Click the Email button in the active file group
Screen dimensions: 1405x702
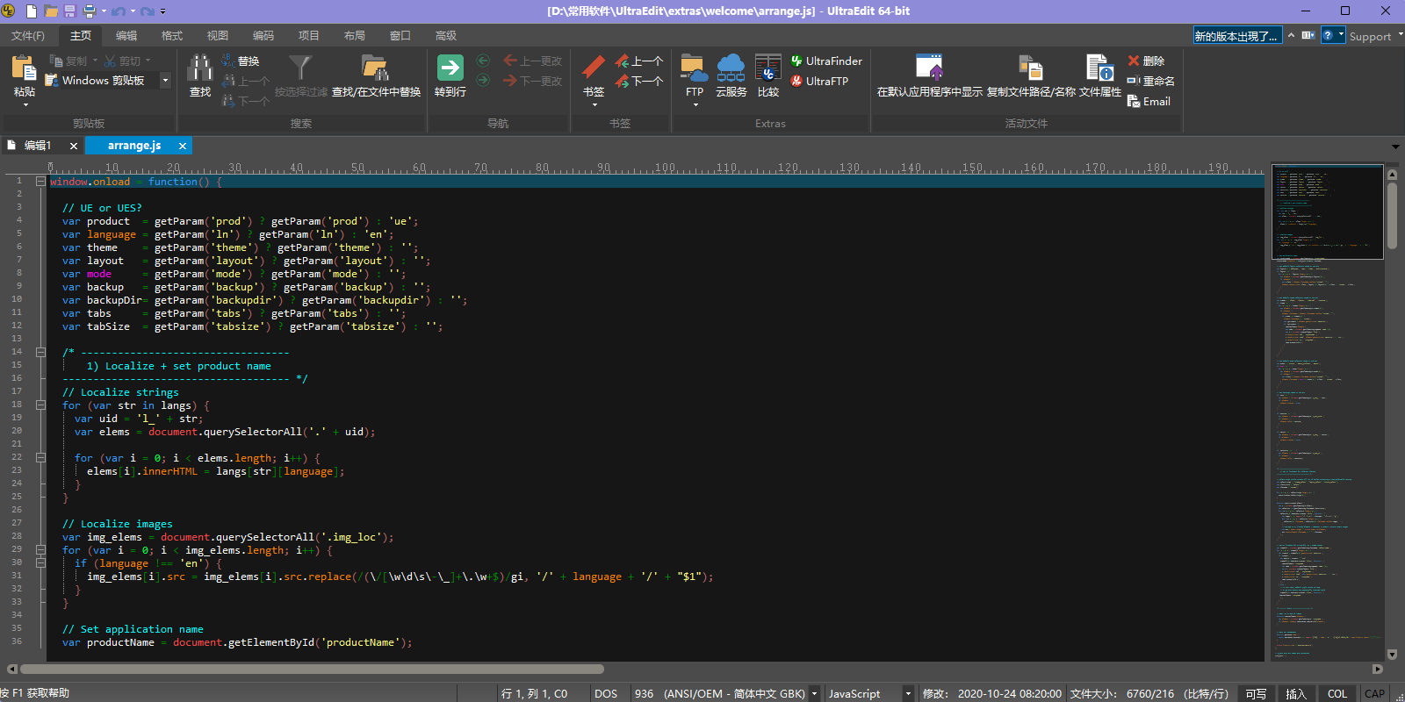pyautogui.click(x=1149, y=102)
